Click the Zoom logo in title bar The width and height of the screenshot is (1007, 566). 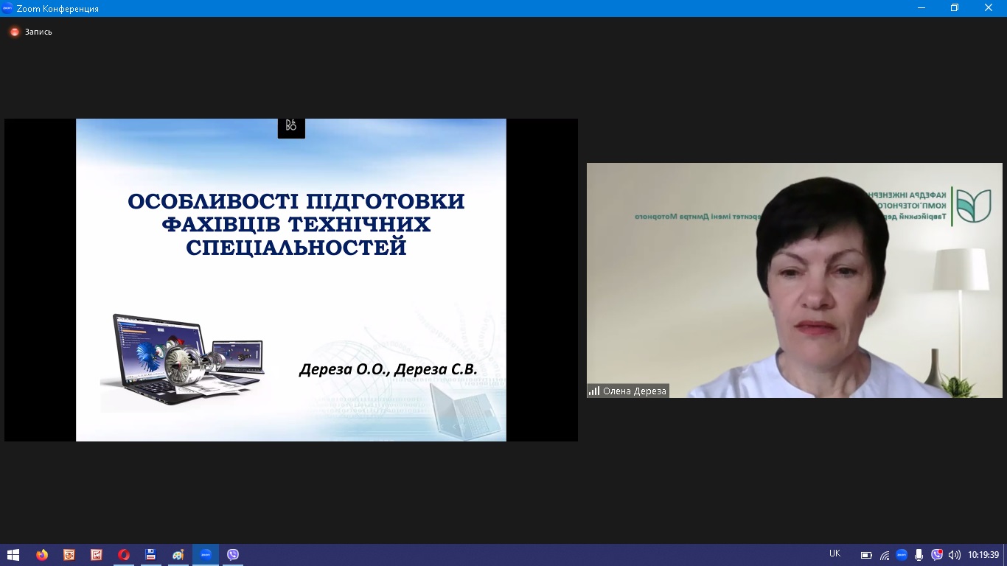tap(7, 8)
